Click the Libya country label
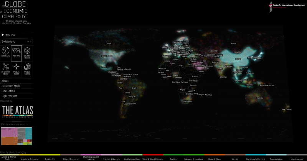 181,65
